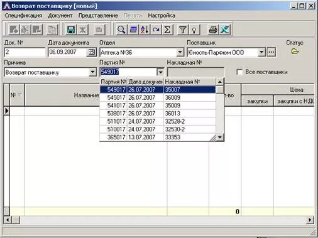
Task: Collapse the Партия № dropdown arrow
Action: [x=161, y=72]
